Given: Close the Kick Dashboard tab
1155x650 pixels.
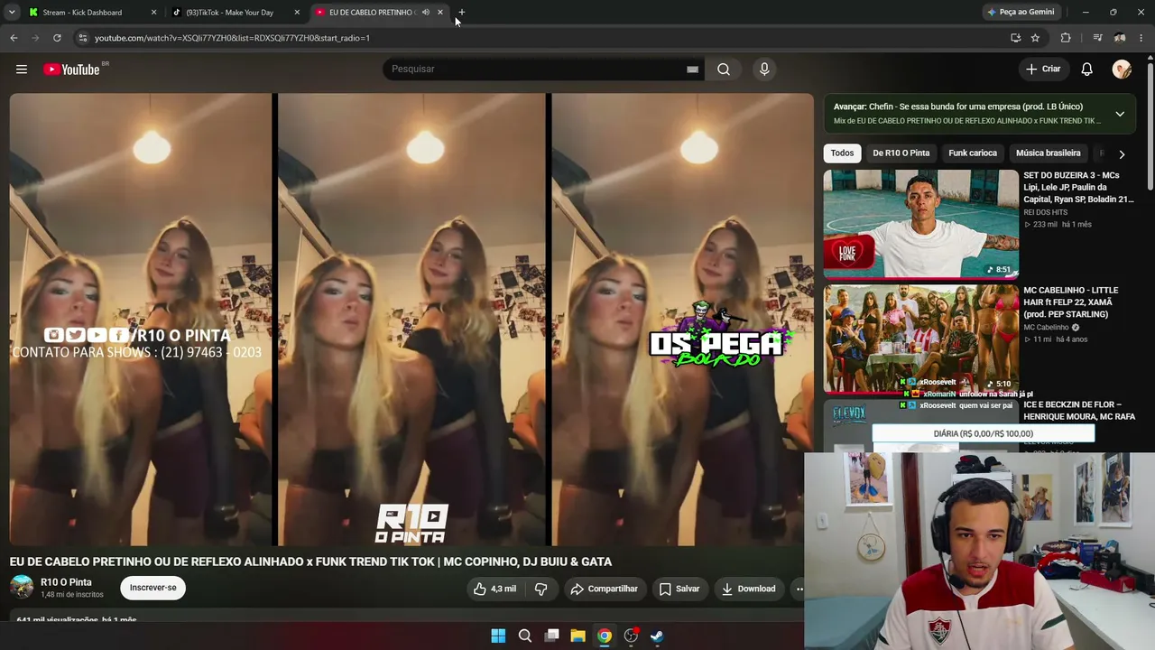Looking at the screenshot, I should (153, 13).
